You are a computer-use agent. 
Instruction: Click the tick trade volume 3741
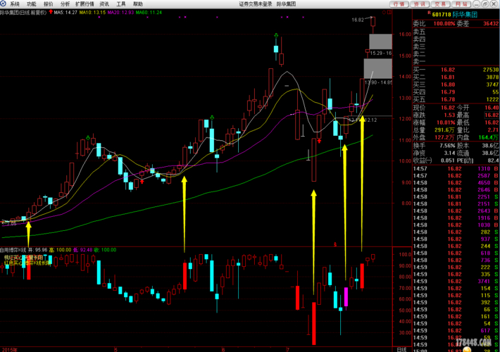(x=484, y=281)
